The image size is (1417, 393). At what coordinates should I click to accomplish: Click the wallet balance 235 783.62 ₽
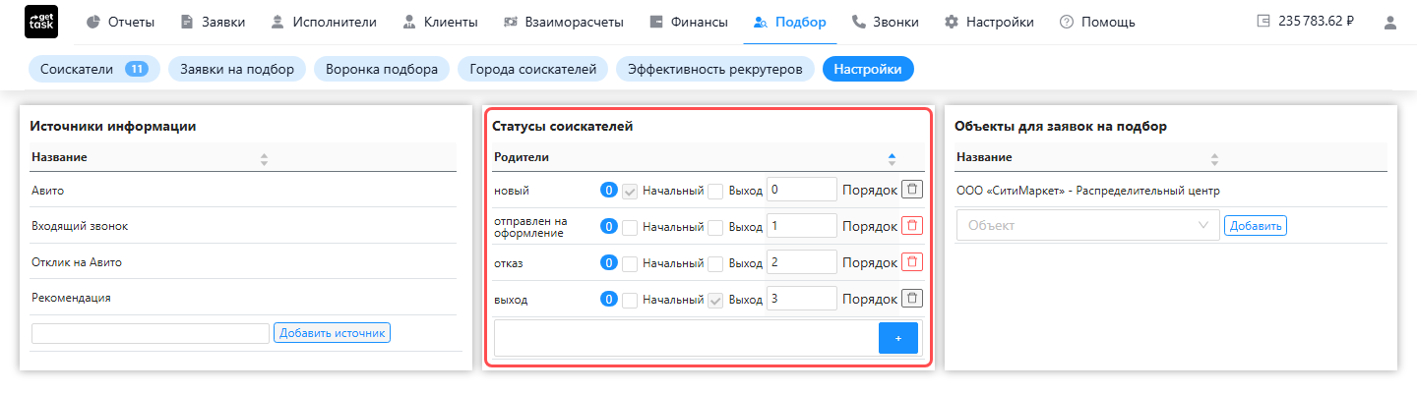[x=1305, y=22]
